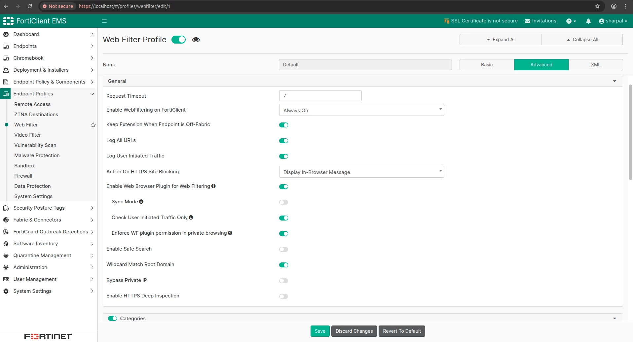Toggle the Web Filter Profile switch

coord(179,40)
